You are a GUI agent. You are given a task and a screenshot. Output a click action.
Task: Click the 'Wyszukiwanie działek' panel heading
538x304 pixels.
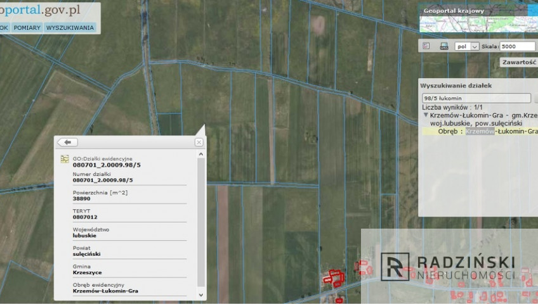coord(456,85)
